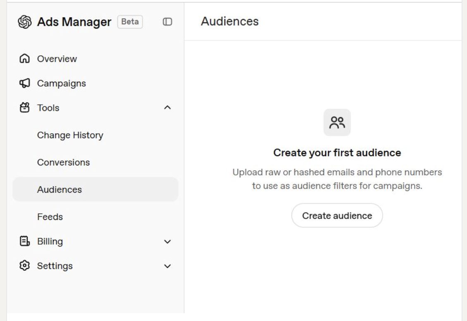This screenshot has width=467, height=321.
Task: Expand the Settings section chevron
Action: [167, 266]
